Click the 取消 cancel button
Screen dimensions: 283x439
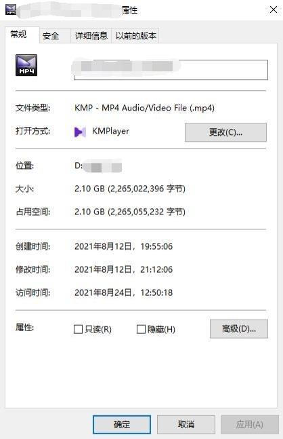click(186, 425)
